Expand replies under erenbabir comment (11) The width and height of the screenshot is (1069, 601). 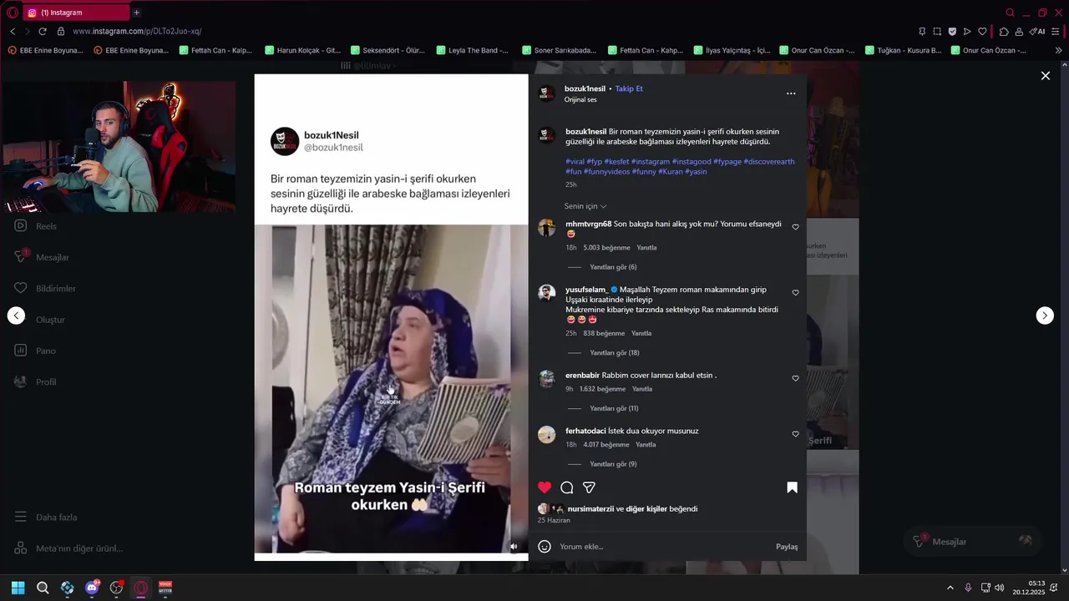(614, 409)
